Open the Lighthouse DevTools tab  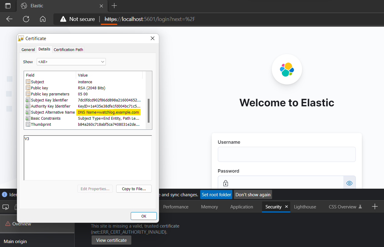coord(305,207)
